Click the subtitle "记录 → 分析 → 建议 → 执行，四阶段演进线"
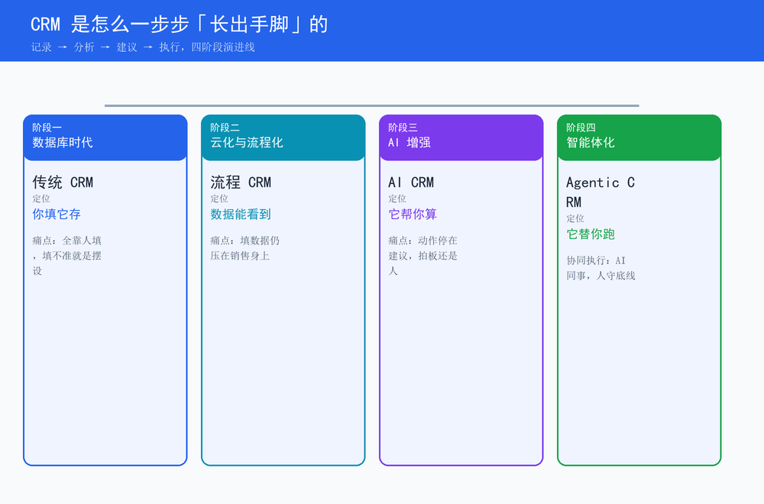This screenshot has width=764, height=504. 143,47
